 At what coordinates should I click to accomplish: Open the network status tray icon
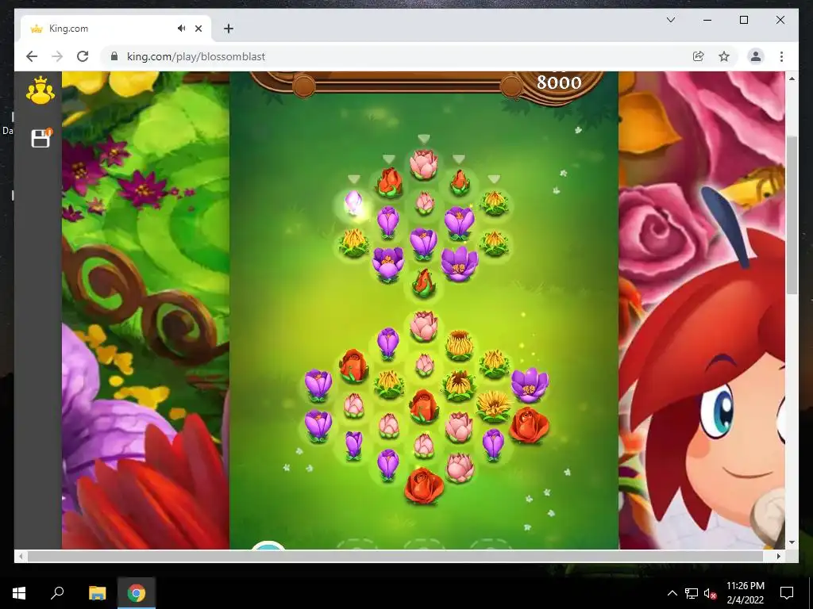click(692, 593)
